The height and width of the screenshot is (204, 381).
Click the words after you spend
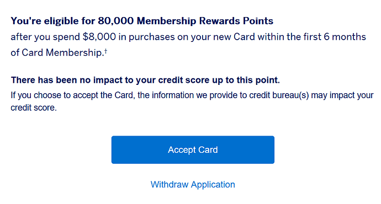(x=45, y=37)
